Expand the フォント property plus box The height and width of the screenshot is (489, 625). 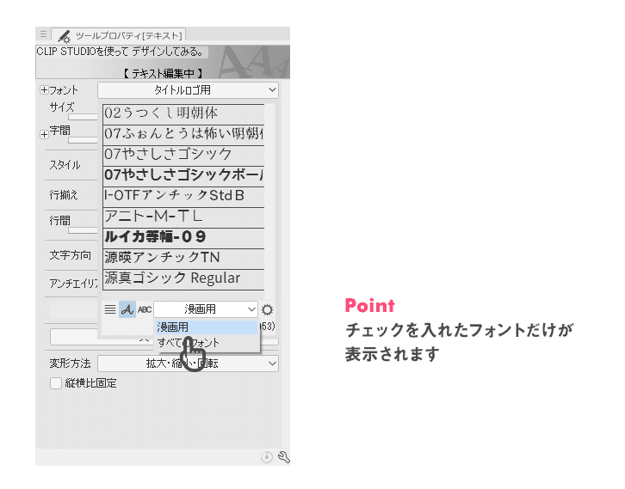[x=44, y=90]
